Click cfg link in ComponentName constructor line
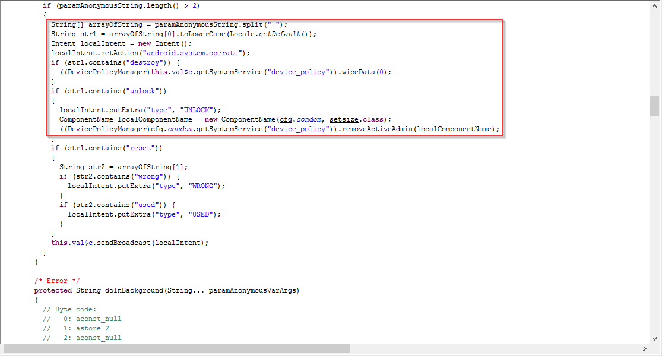662x356 pixels. click(286, 120)
